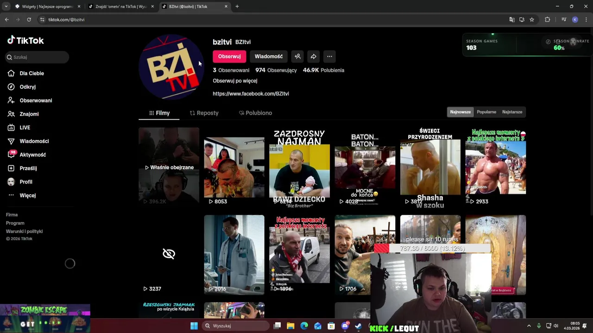Open the video with 1896 views
This screenshot has width=593, height=333.
click(x=299, y=254)
